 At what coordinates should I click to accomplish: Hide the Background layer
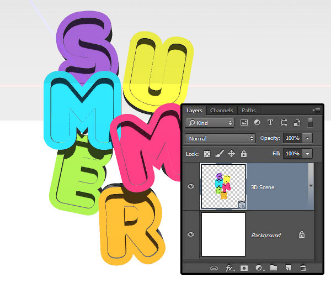click(191, 234)
